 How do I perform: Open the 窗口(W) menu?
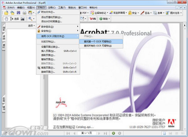point(83,8)
